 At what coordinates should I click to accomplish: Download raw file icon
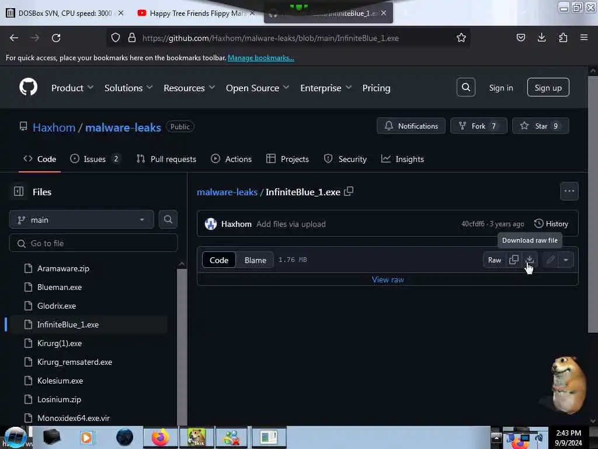(x=530, y=260)
